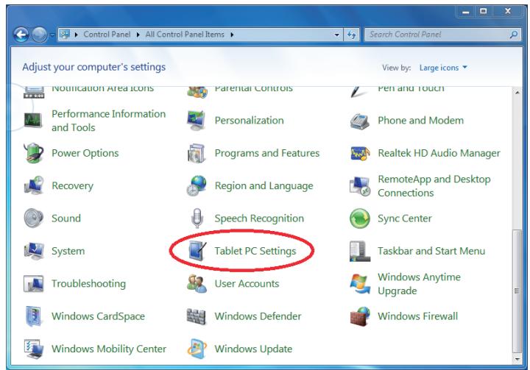The image size is (530, 370).
Task: Open the Recovery link
Action: (72, 186)
